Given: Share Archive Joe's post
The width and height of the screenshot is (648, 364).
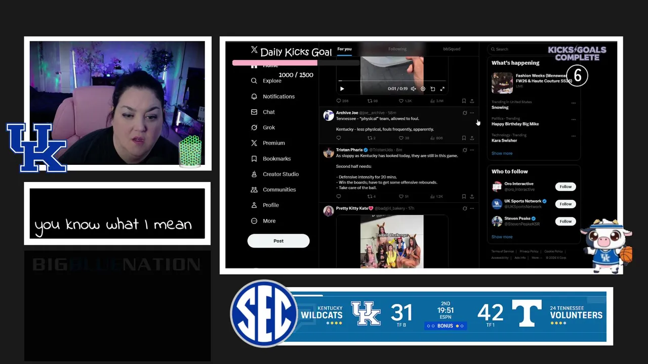Looking at the screenshot, I should (472, 138).
